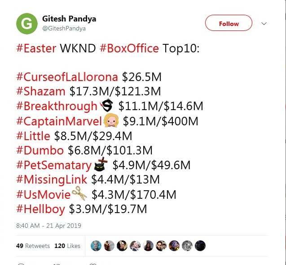Open the #BoxOffice hashtag
The width and height of the screenshot is (286, 265).
pyautogui.click(x=129, y=48)
